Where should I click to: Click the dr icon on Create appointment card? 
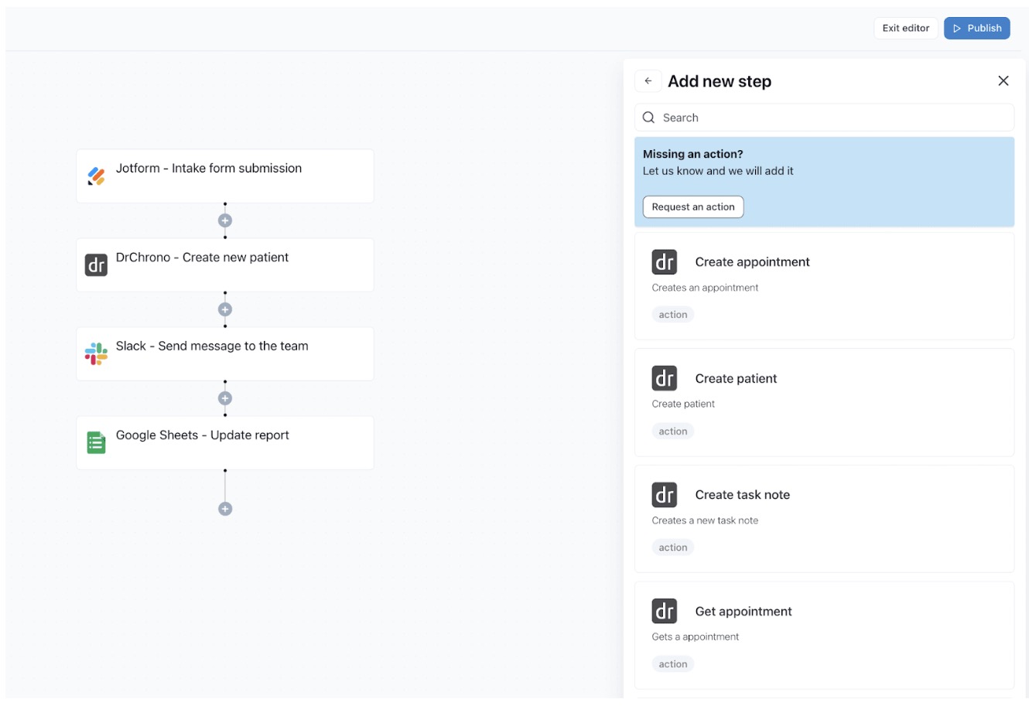[664, 262]
